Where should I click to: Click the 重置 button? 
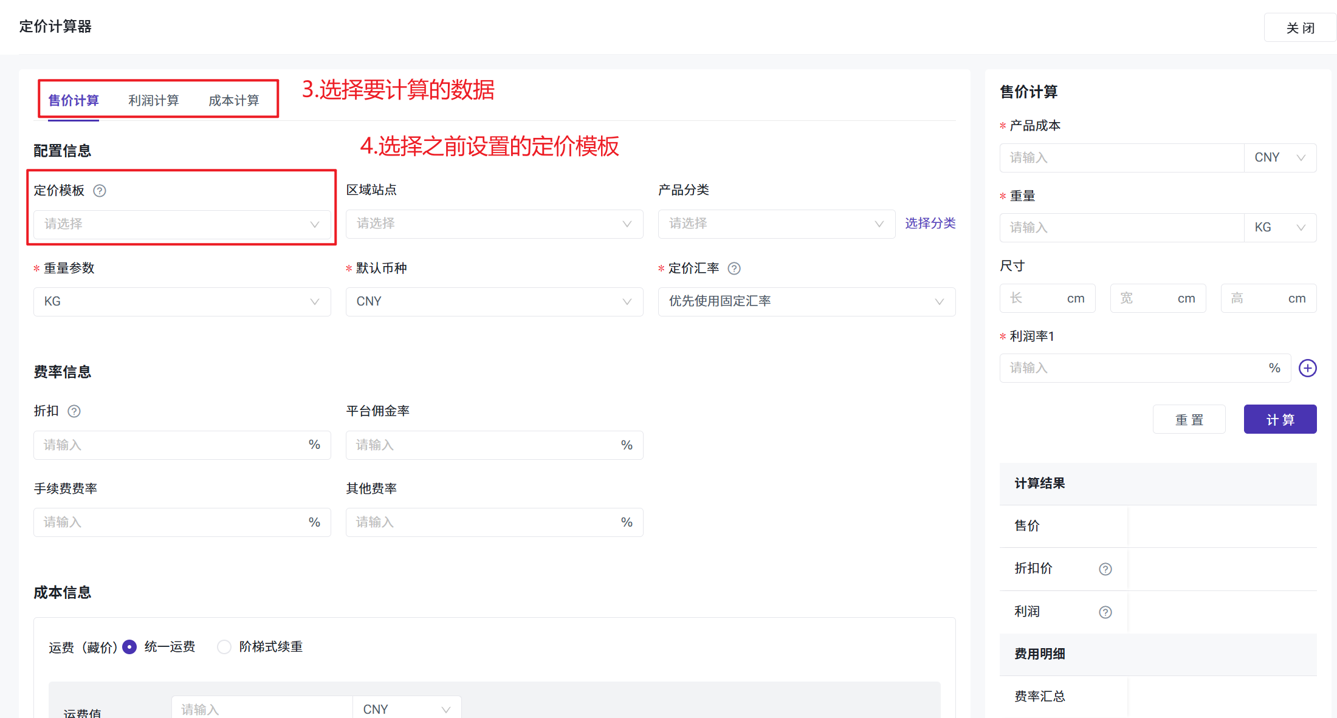tap(1189, 420)
